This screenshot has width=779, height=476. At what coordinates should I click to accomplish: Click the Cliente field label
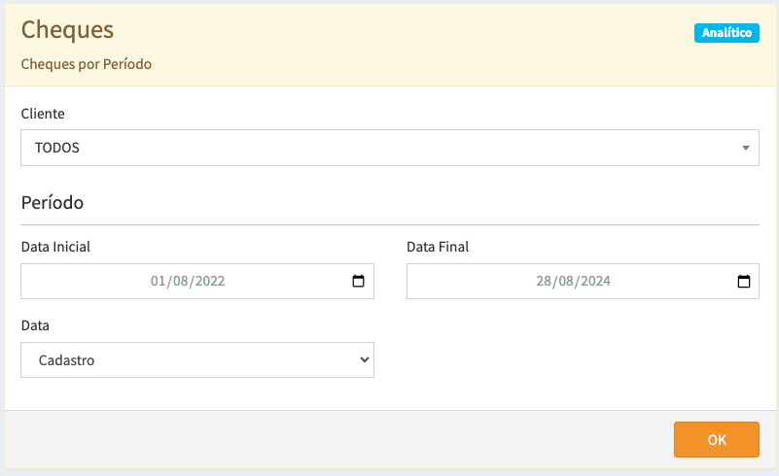[x=43, y=114]
